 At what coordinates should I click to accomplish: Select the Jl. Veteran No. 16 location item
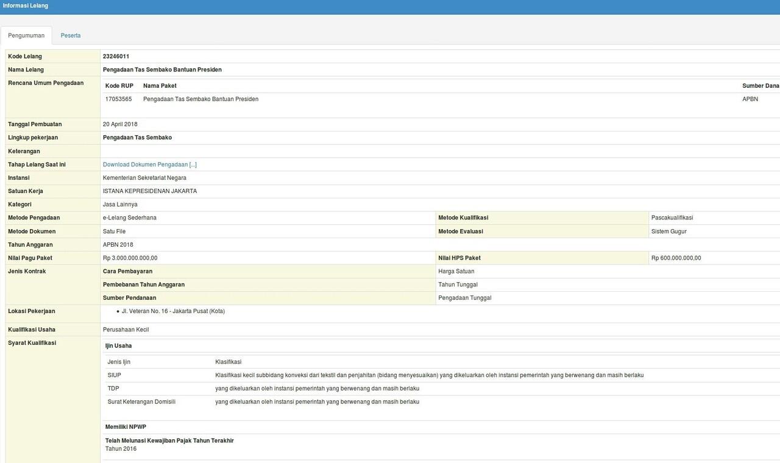pyautogui.click(x=173, y=311)
